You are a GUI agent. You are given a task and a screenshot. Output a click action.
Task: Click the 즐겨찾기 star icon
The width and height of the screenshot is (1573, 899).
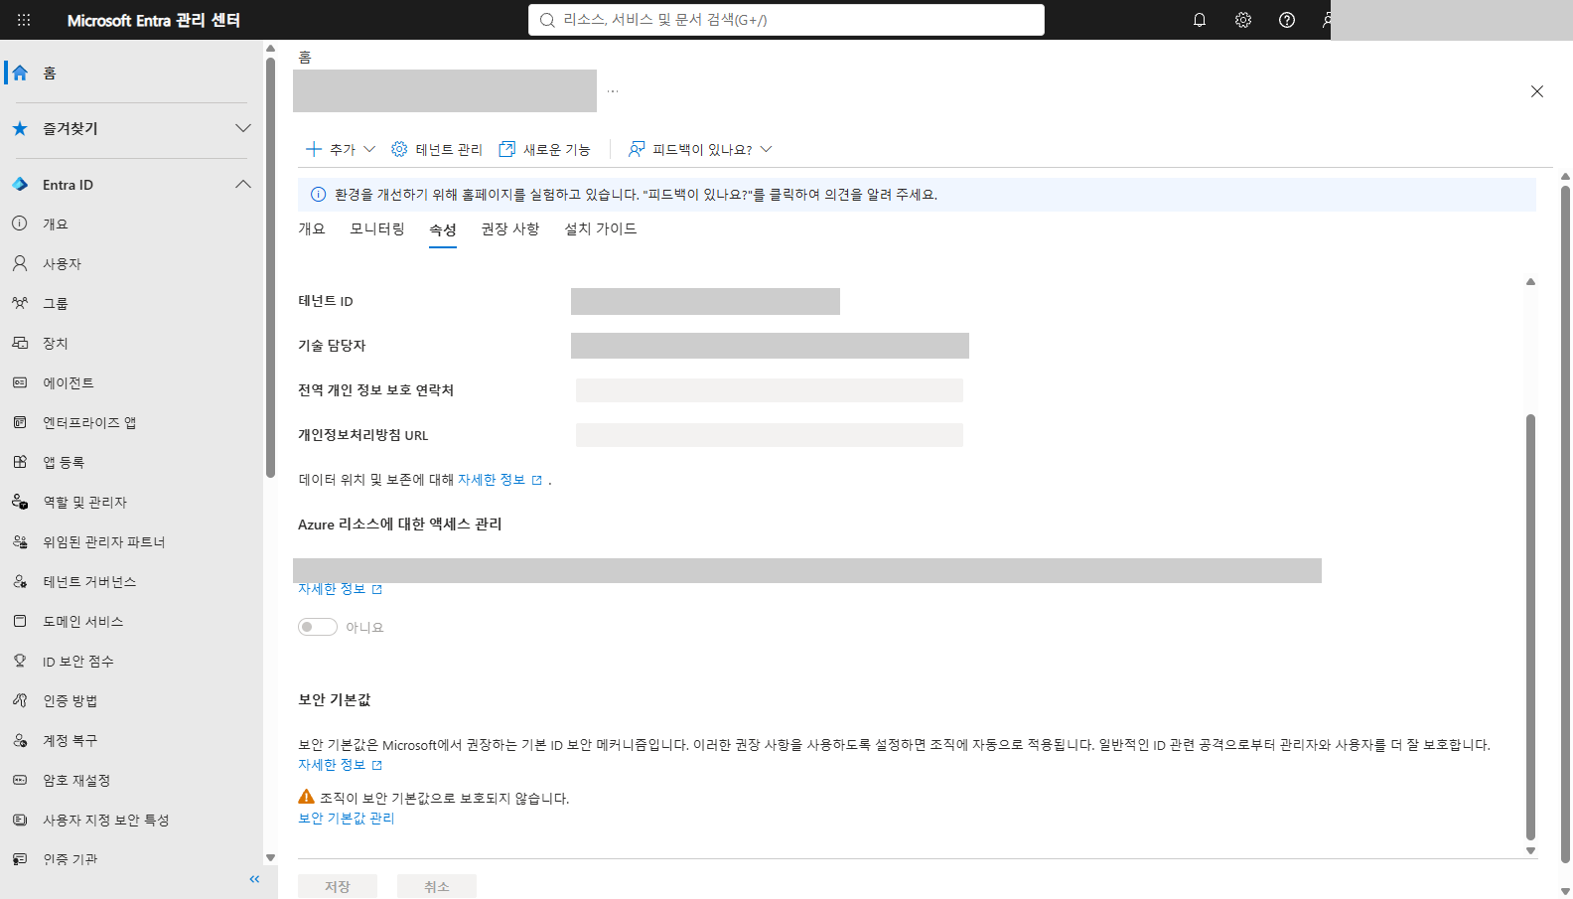(x=20, y=128)
